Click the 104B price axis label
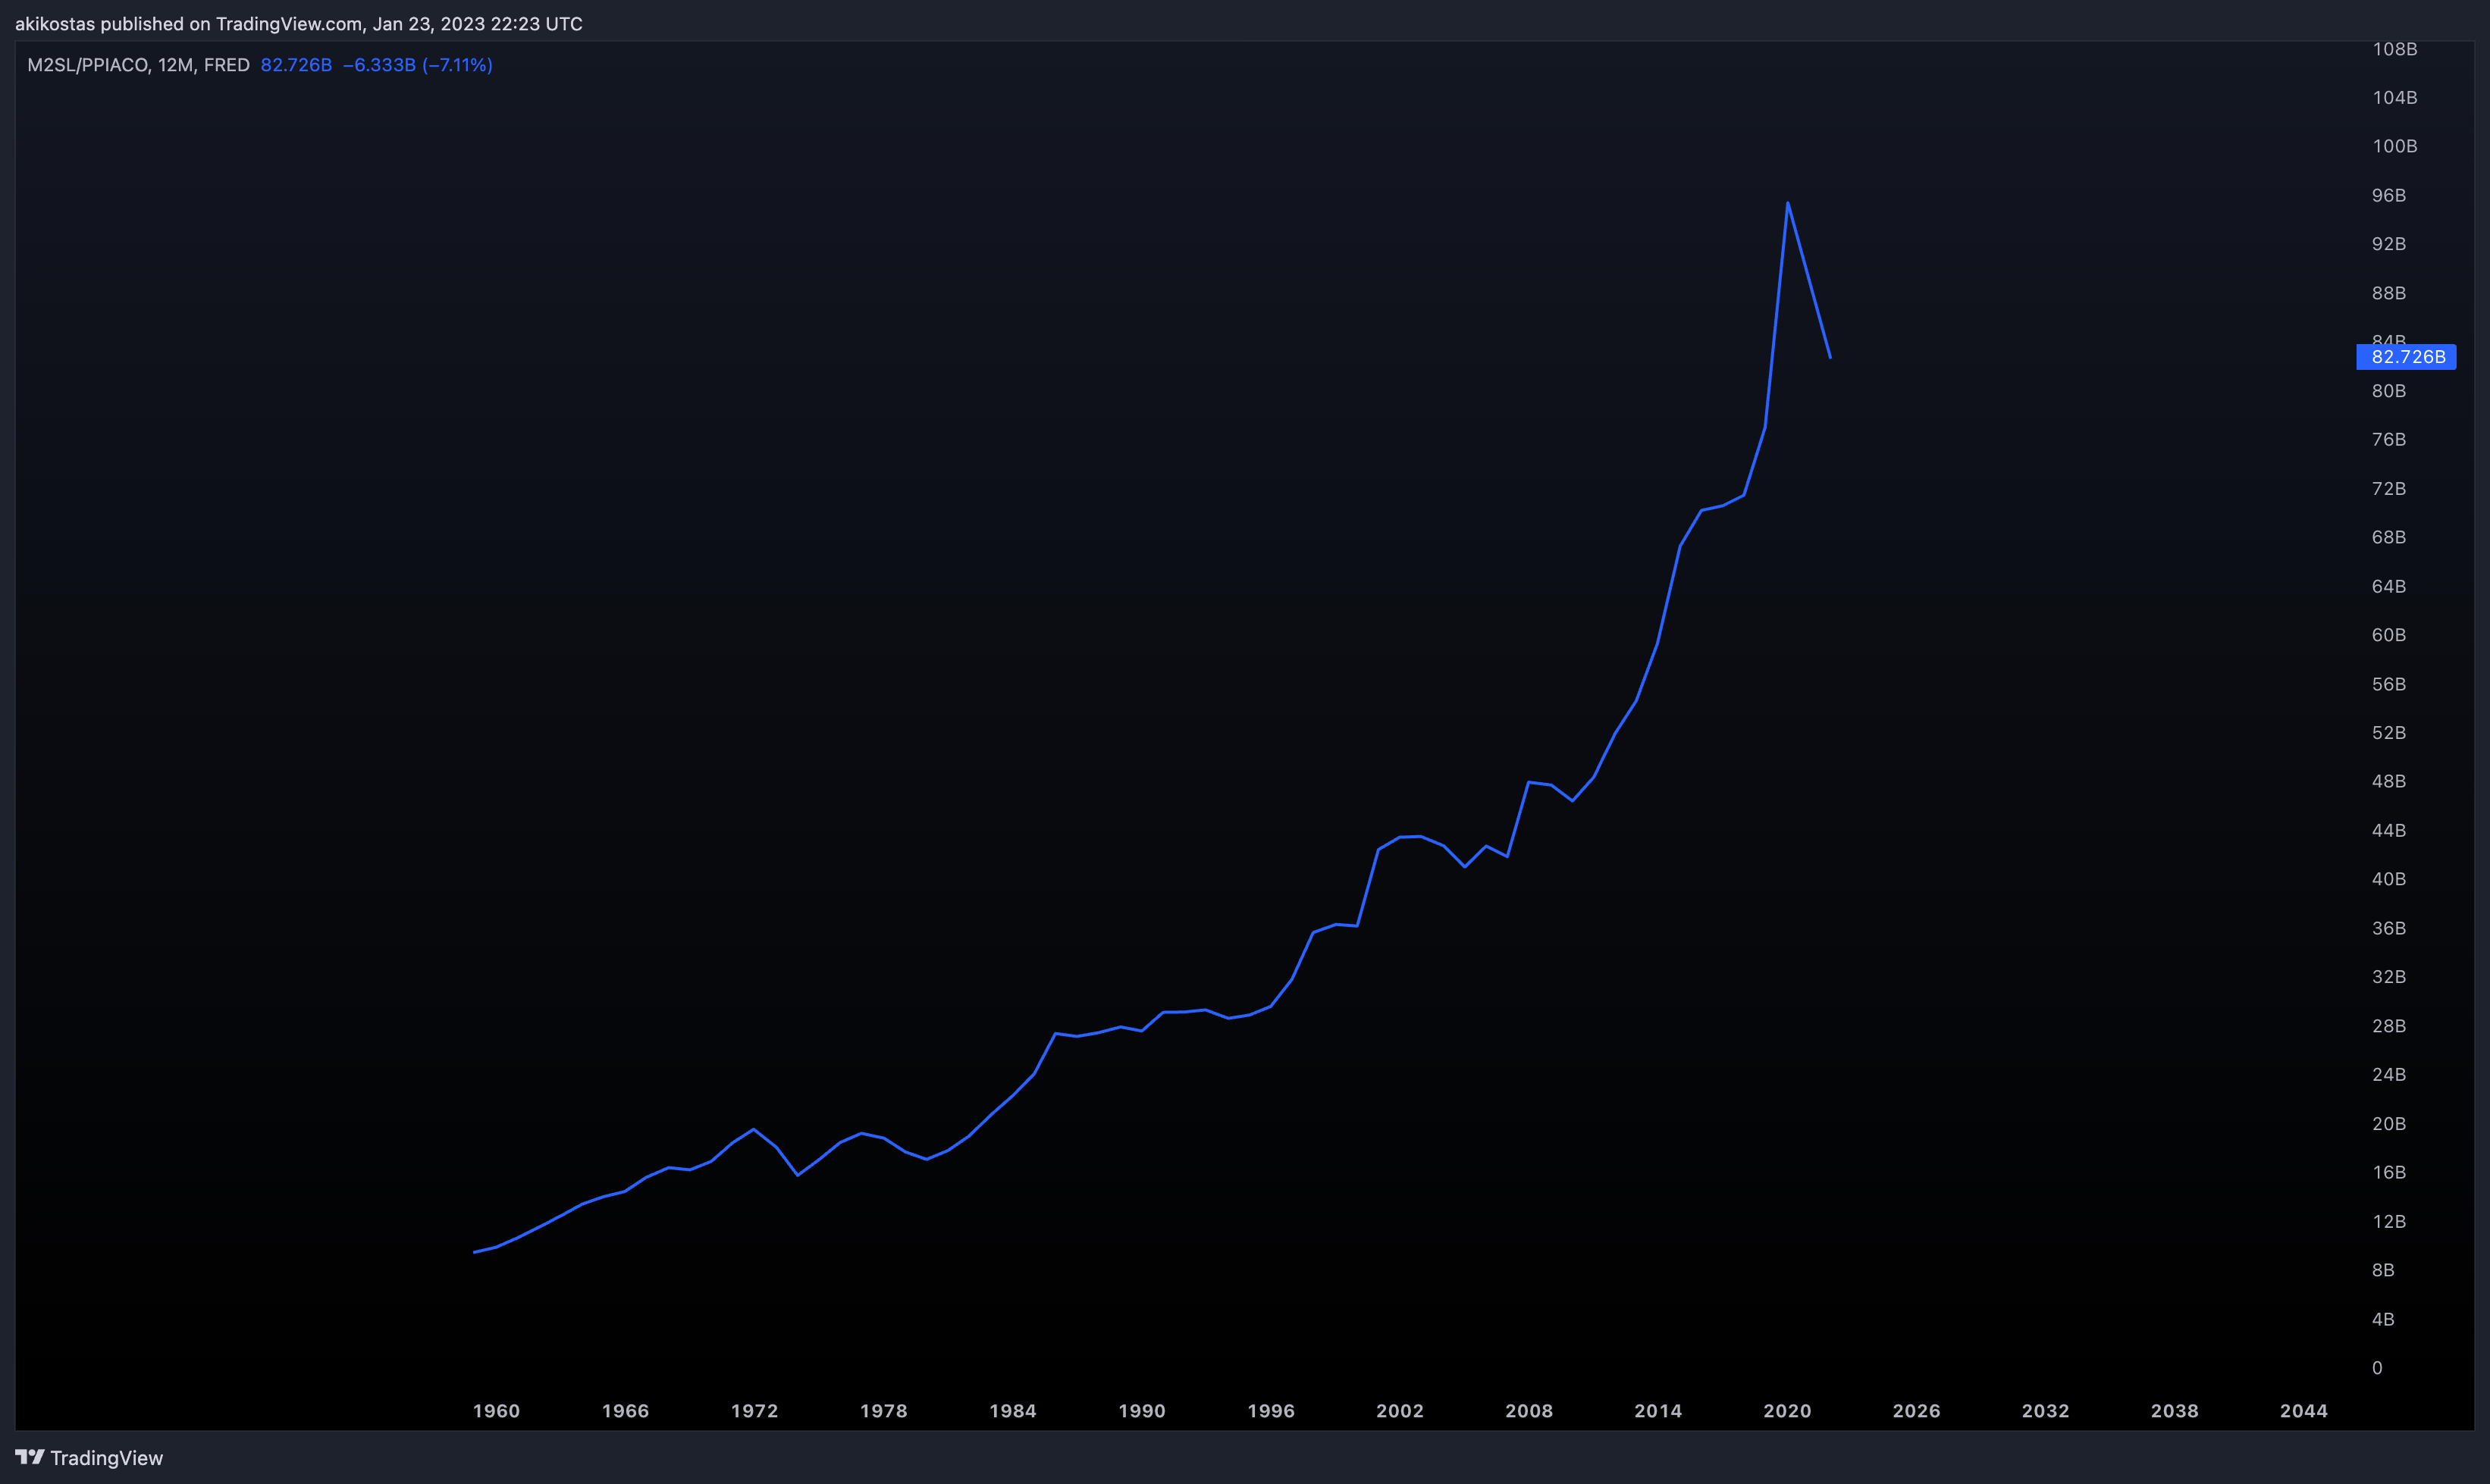2490x1484 pixels. [2394, 97]
